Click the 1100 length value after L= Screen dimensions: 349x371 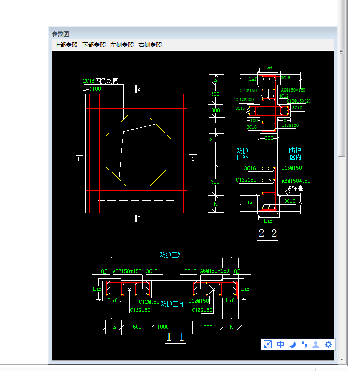[x=95, y=89]
